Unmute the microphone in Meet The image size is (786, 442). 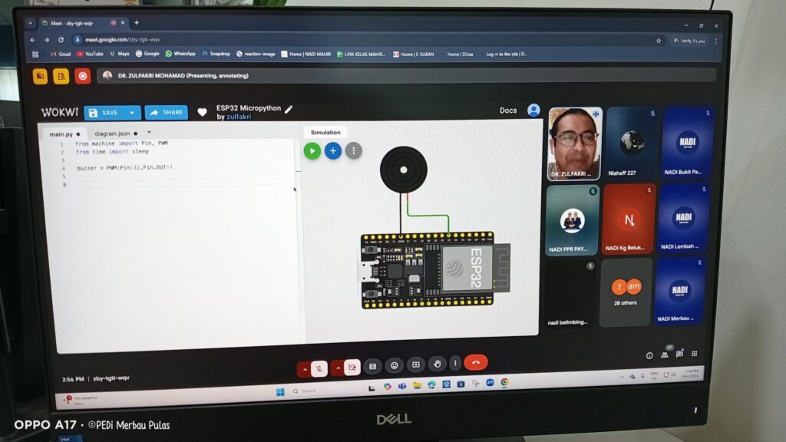click(x=319, y=368)
